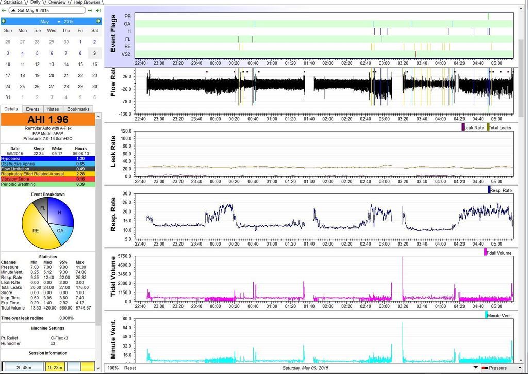Click the OA slice of pie chart
The image size is (528, 374).
(x=61, y=232)
